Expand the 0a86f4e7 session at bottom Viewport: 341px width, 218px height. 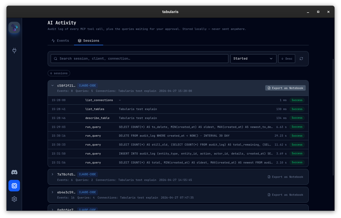coord(52,210)
